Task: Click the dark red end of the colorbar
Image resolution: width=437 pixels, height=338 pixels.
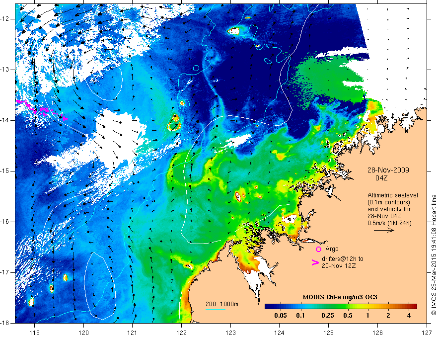Action: coord(413,307)
